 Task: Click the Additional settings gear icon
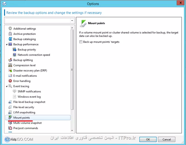click(10, 28)
